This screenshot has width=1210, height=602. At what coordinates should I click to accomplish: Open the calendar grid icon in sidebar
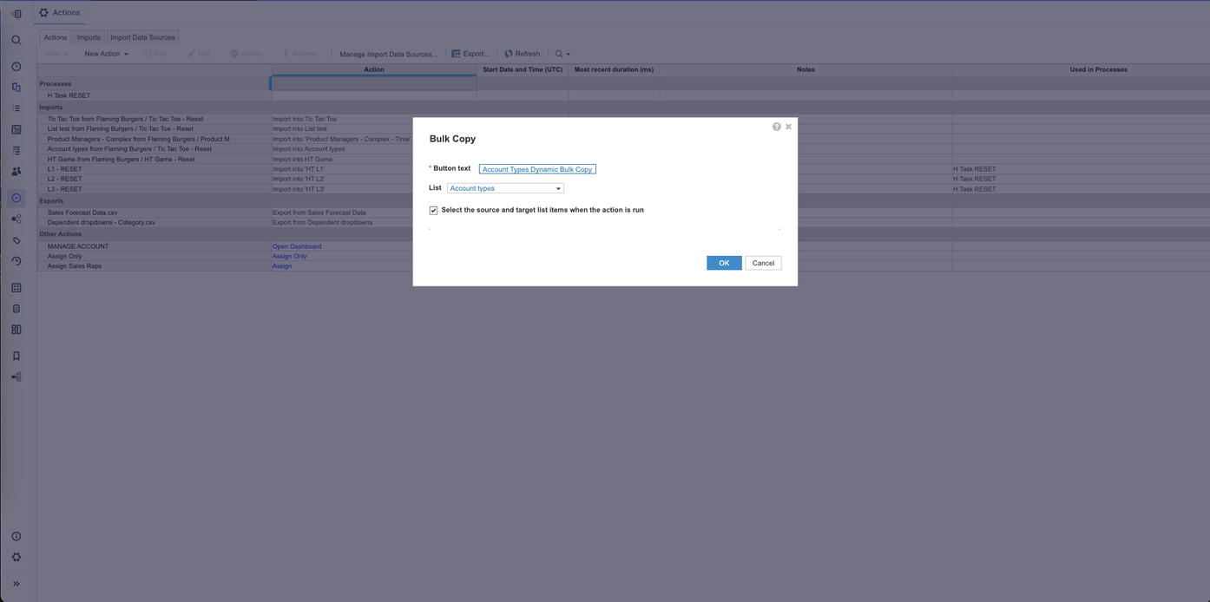16,129
